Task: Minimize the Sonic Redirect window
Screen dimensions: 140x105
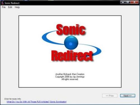Action: click(x=123, y=2)
